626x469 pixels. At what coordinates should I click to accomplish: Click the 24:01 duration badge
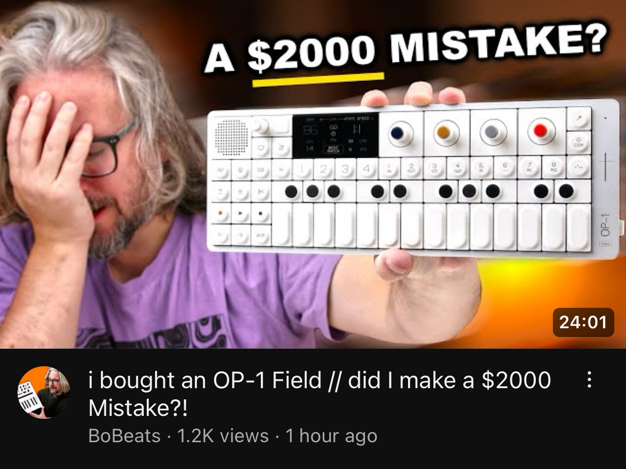click(x=583, y=322)
